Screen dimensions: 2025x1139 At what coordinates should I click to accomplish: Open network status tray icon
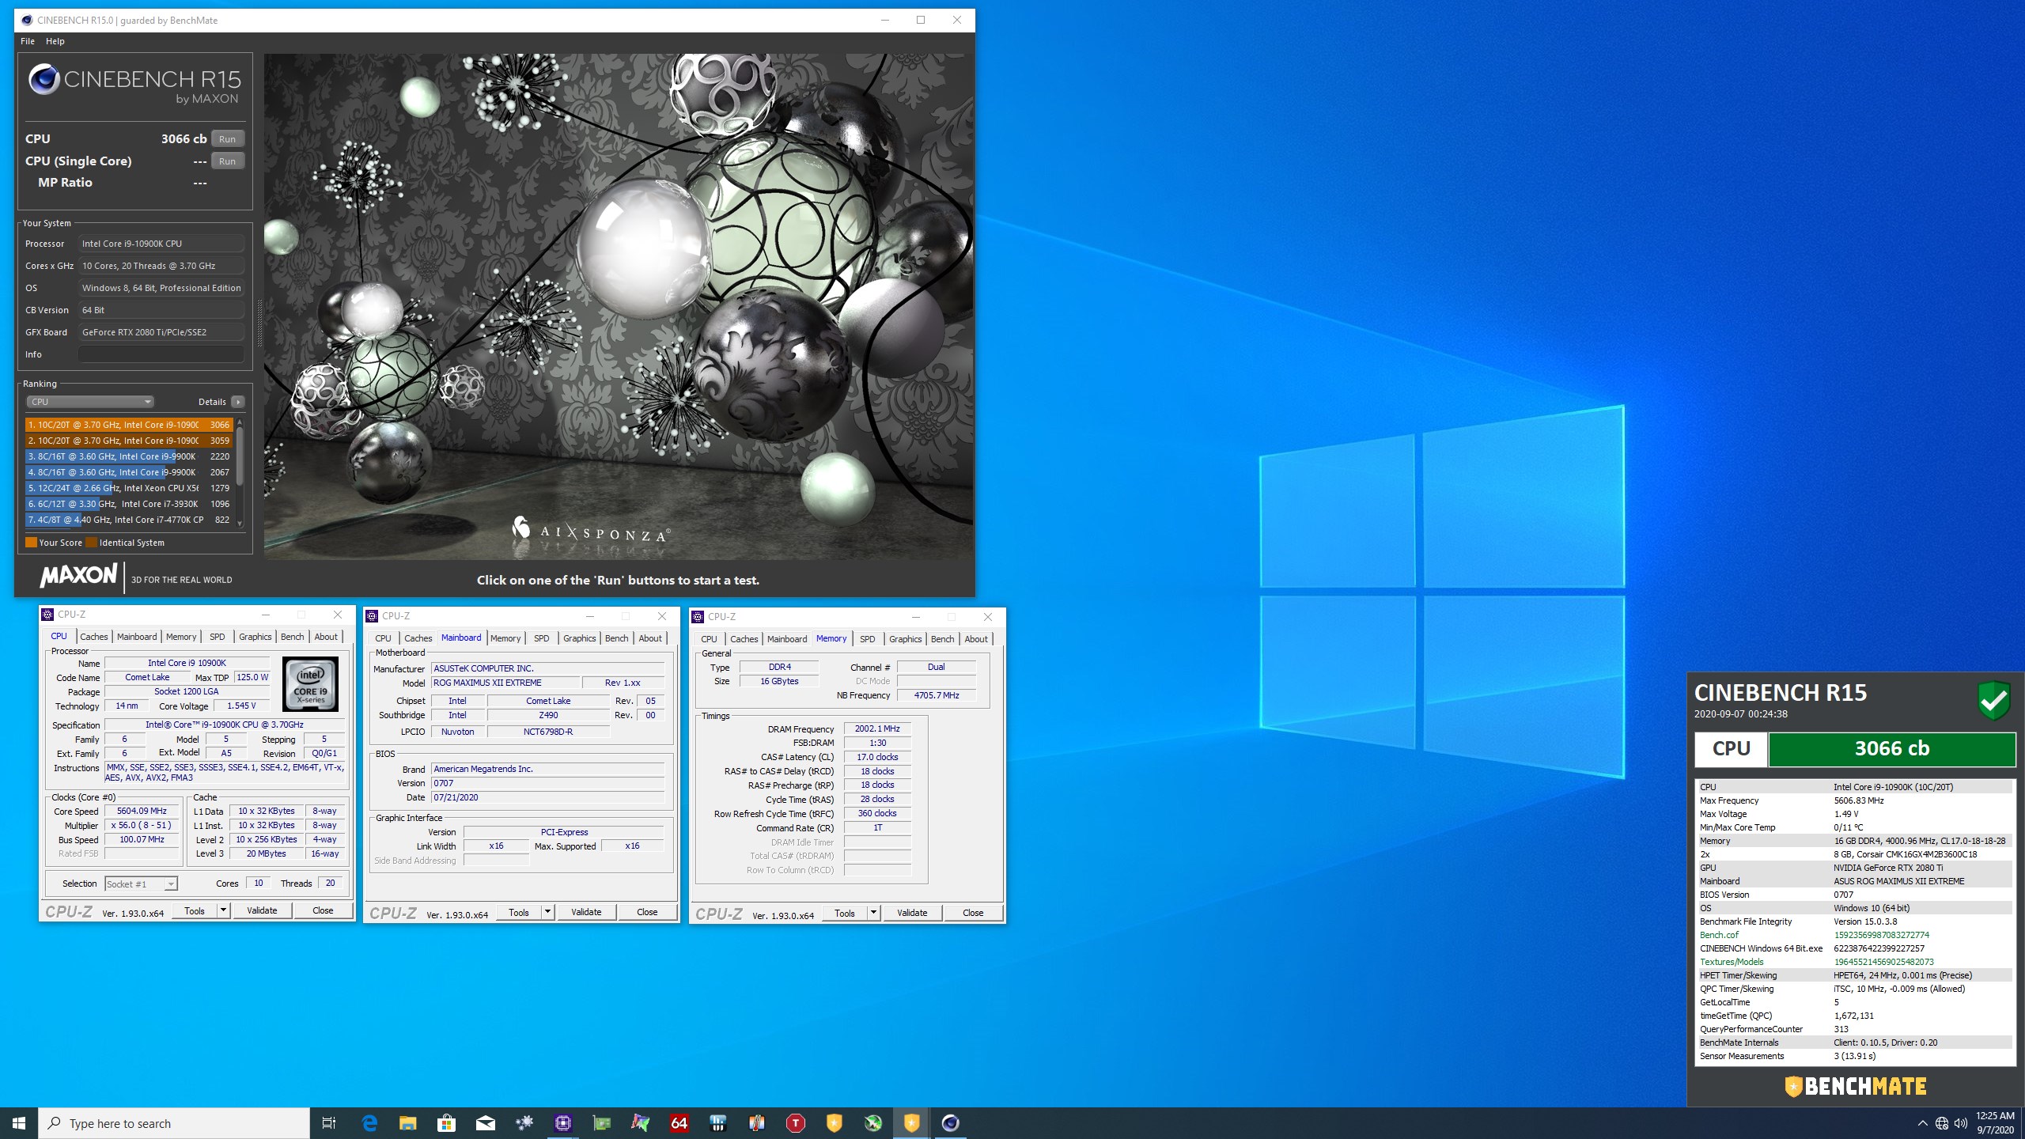coord(1942,1123)
